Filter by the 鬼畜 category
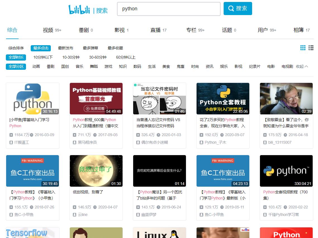The width and height of the screenshot is (318, 238). point(180,66)
